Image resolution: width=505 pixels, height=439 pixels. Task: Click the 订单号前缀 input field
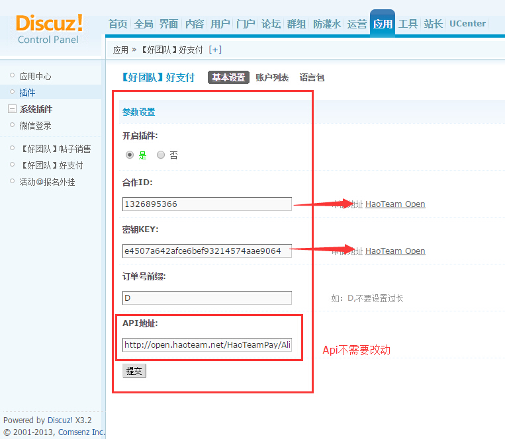207,298
